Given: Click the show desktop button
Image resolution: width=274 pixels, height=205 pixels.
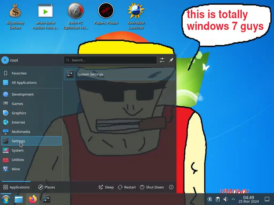Looking at the screenshot, I should pyautogui.click(x=267, y=199).
